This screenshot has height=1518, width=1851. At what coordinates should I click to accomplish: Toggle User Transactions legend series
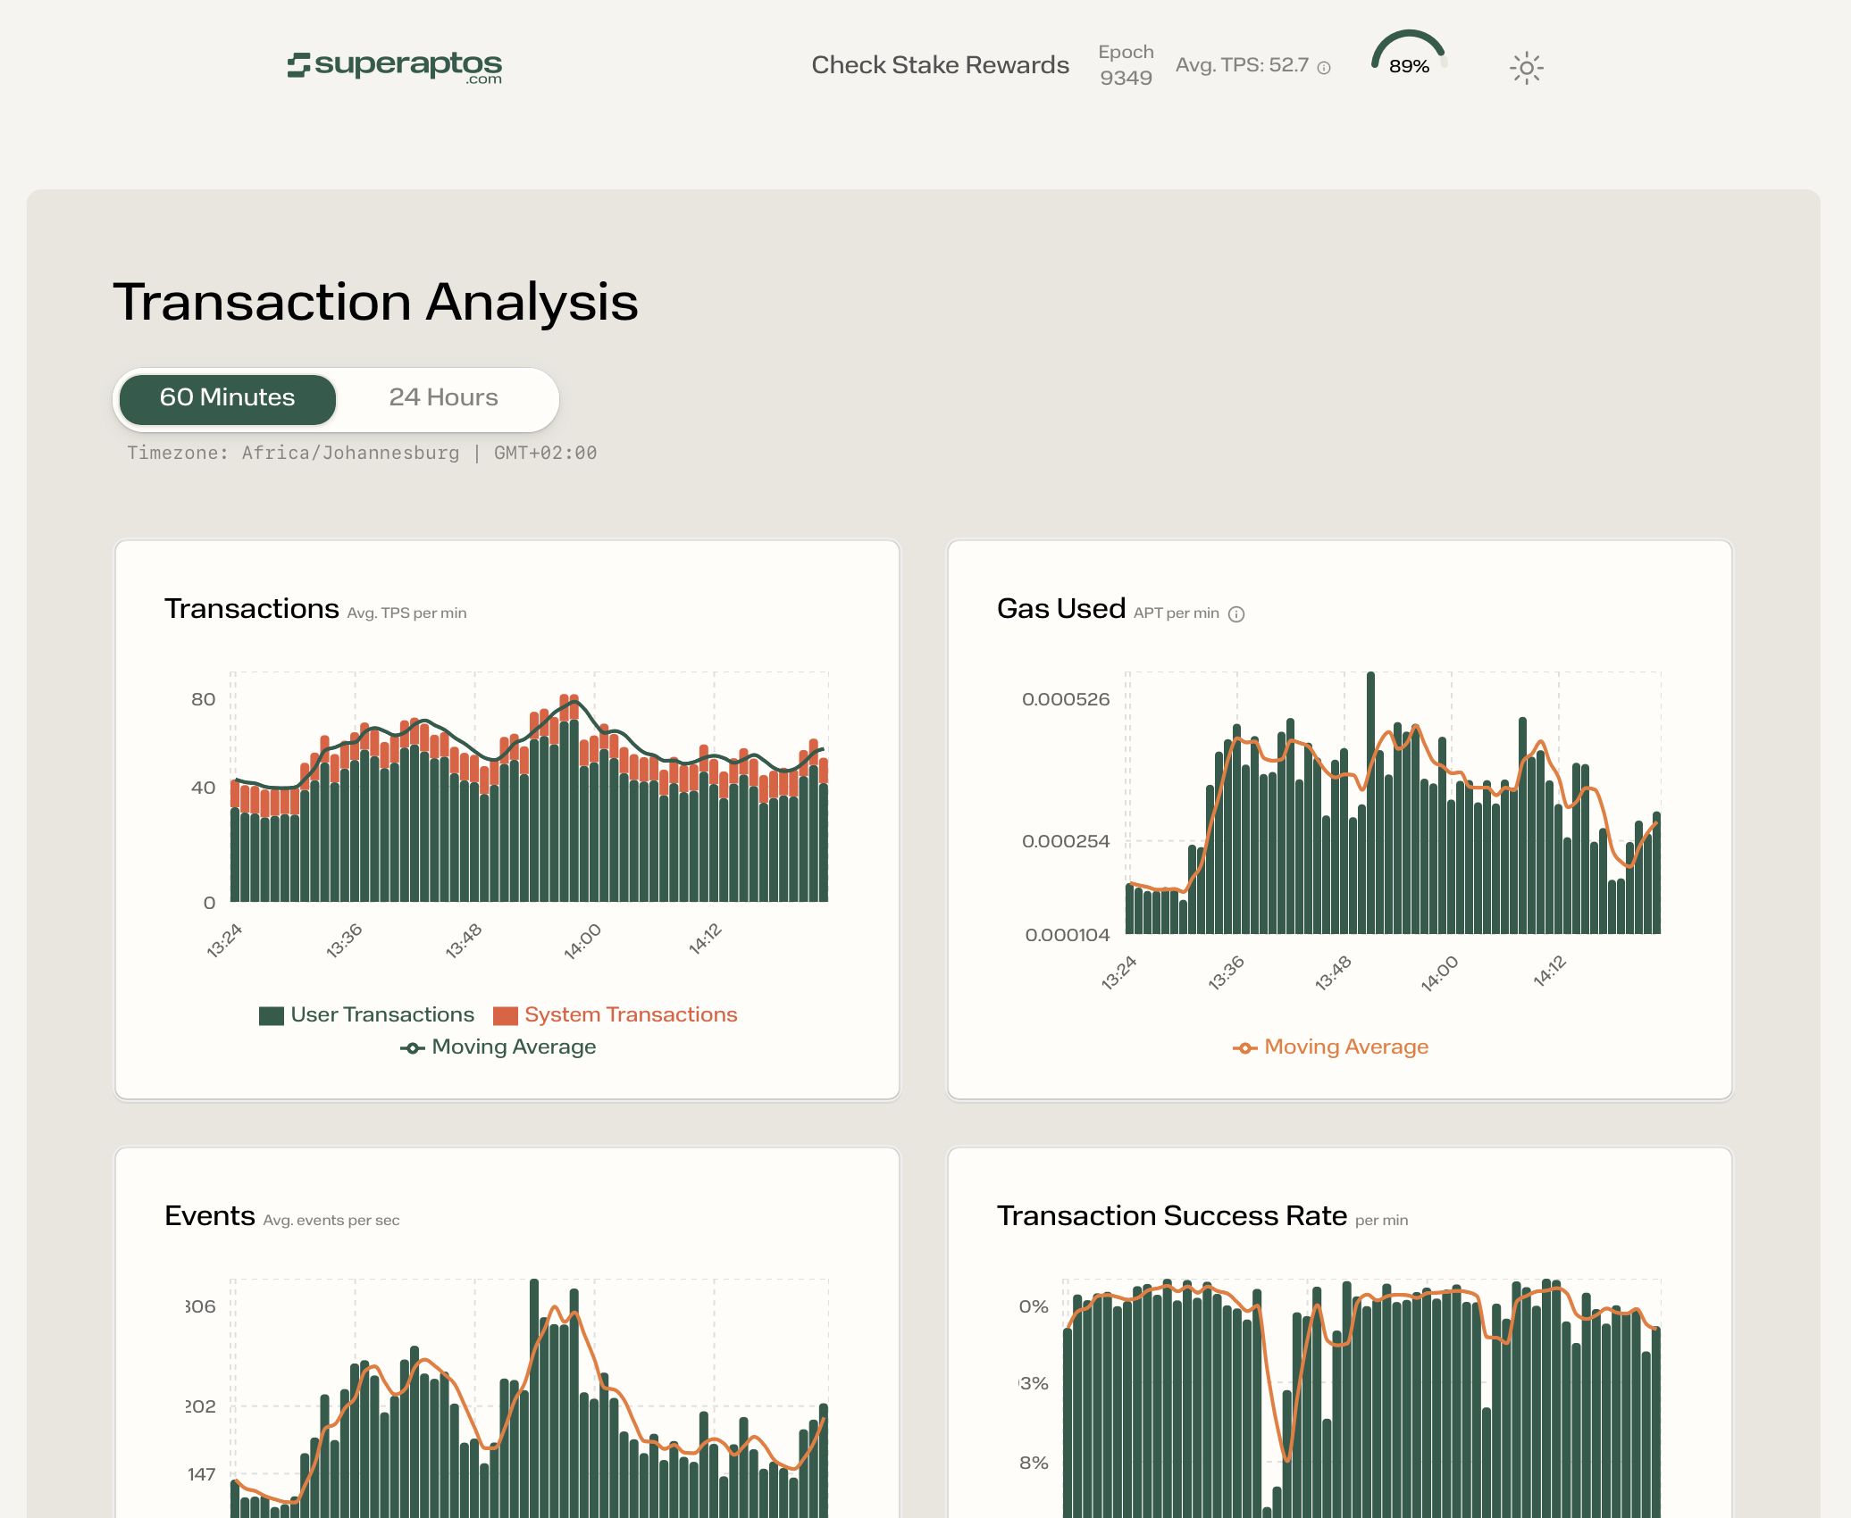(381, 1015)
